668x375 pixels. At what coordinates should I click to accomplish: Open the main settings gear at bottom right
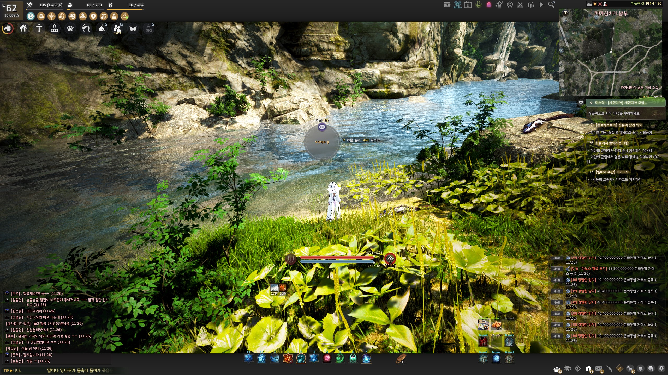pos(661,368)
